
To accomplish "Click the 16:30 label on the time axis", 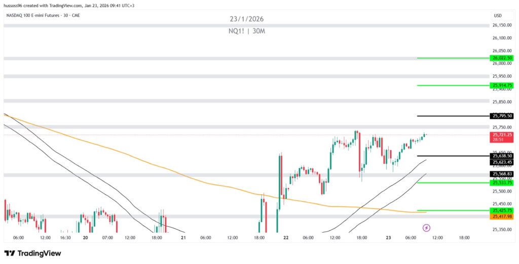I will [65, 237].
